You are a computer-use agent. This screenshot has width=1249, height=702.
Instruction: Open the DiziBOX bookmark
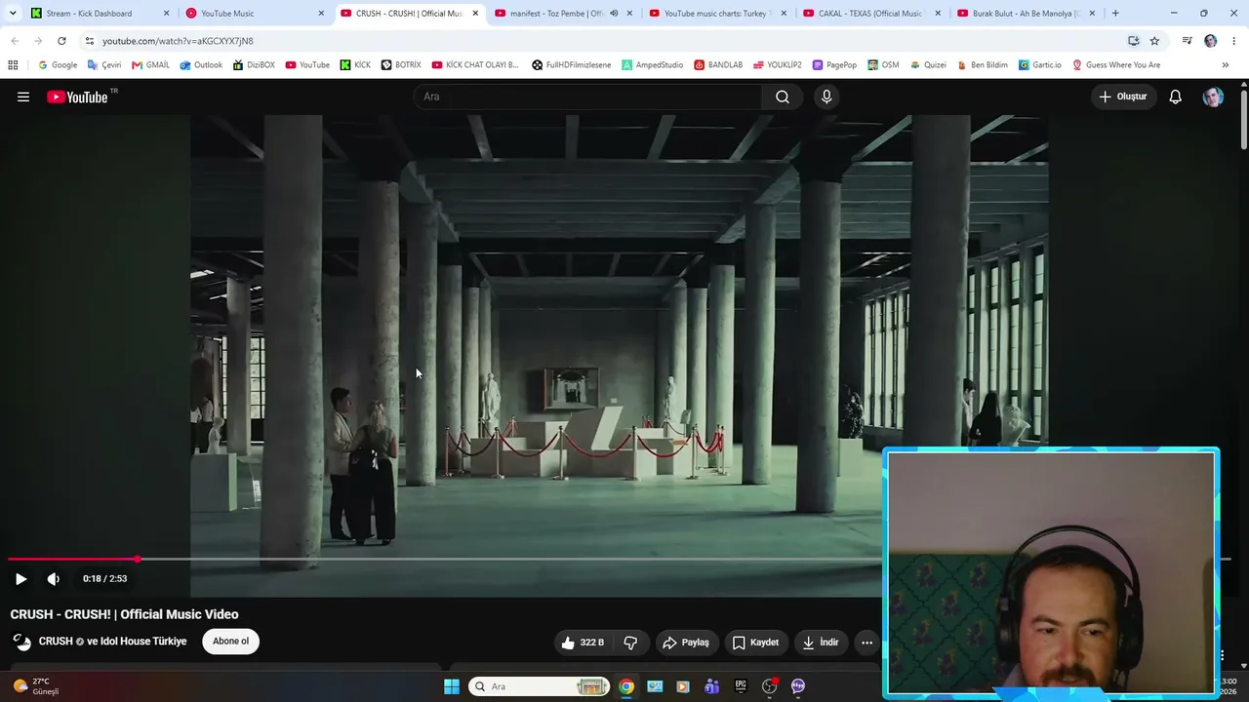pyautogui.click(x=254, y=65)
